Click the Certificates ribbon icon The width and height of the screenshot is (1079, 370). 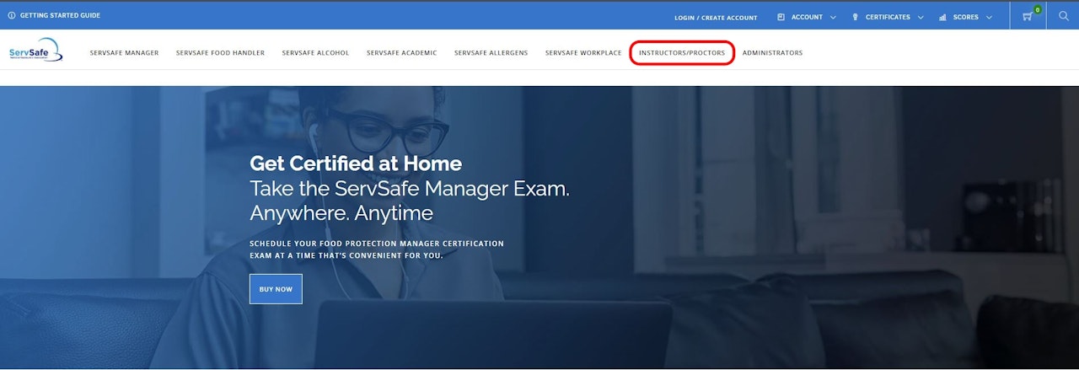point(855,17)
